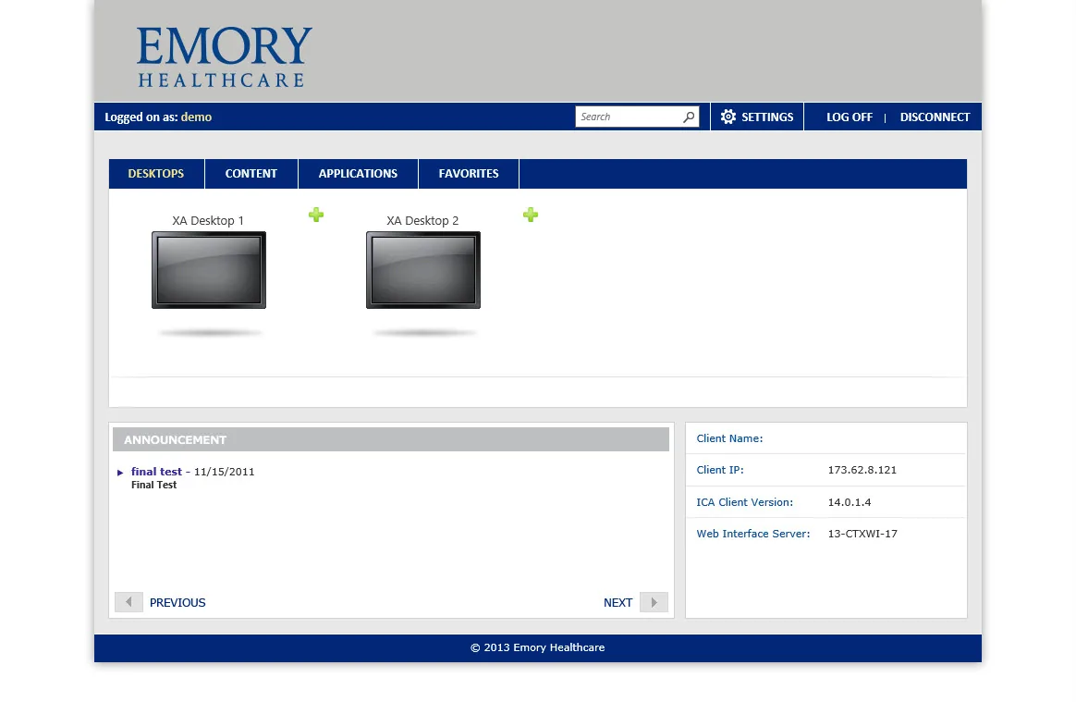
Task: Click the XA Desktop 2 label
Action: [x=422, y=220]
